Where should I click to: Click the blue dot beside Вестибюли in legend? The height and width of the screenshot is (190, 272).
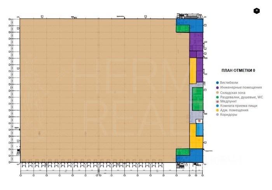click(218, 83)
